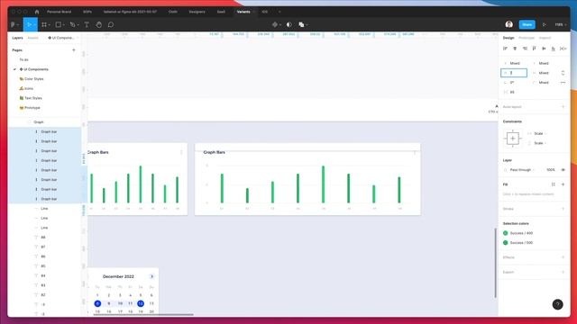Select the Text tool
The image size is (577, 324).
click(x=87, y=24)
